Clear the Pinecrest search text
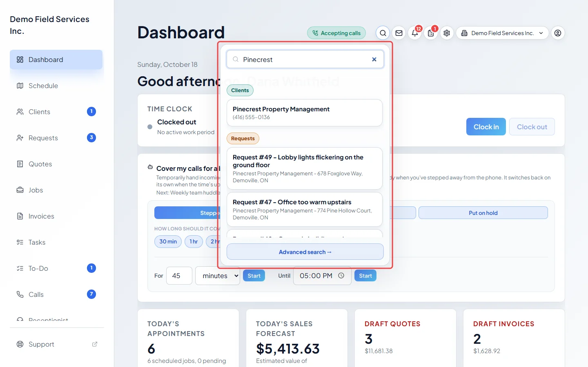Viewport: 588px width, 367px height. pos(374,60)
